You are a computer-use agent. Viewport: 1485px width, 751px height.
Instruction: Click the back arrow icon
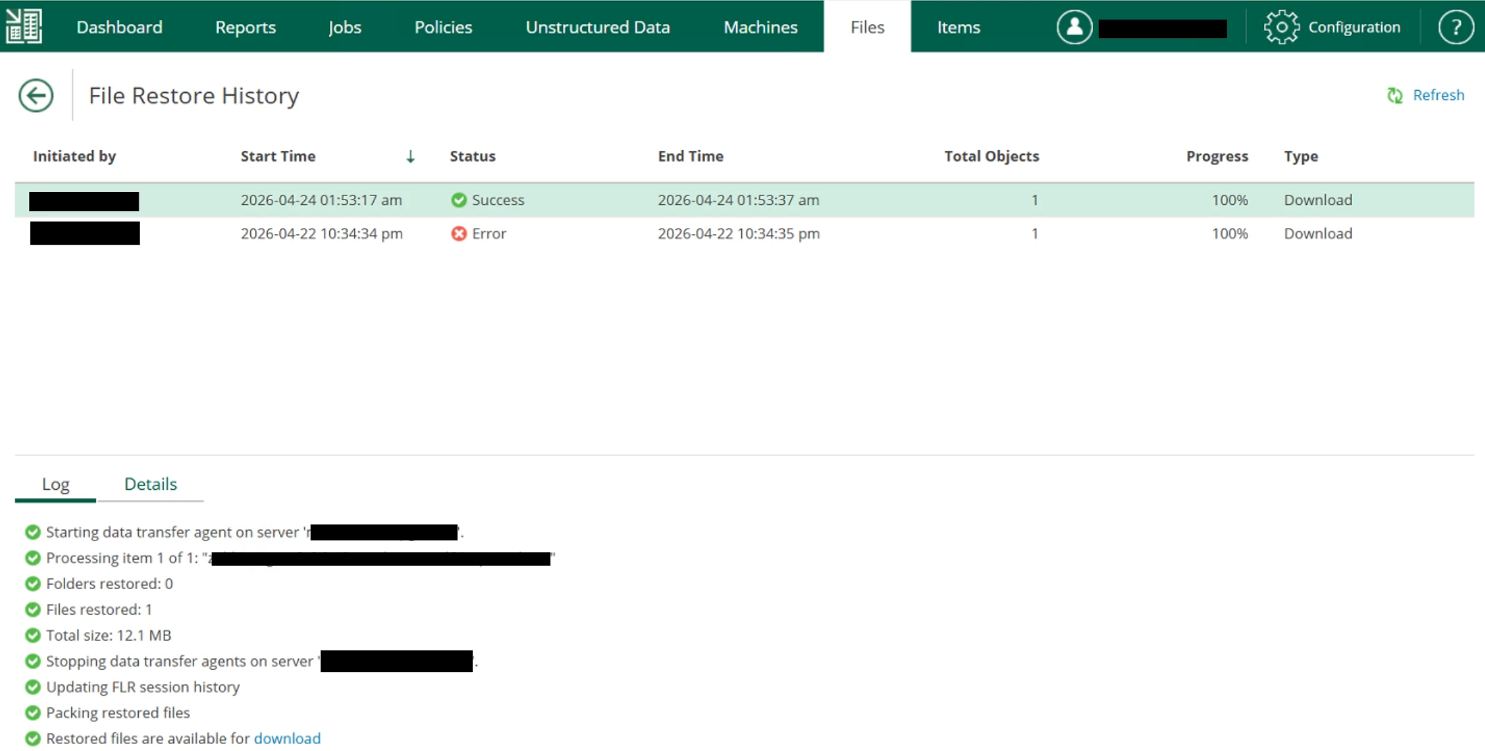pyautogui.click(x=36, y=96)
